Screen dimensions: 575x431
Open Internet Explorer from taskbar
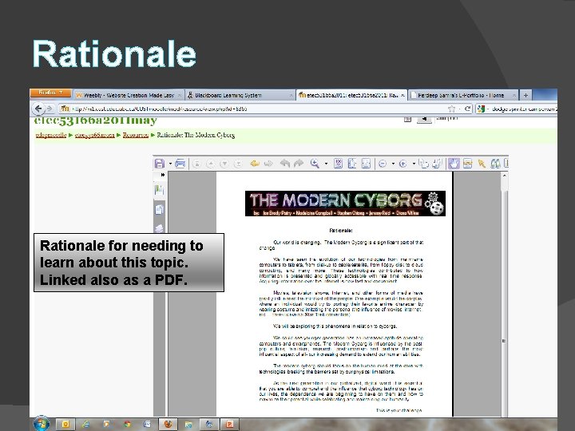(85, 425)
